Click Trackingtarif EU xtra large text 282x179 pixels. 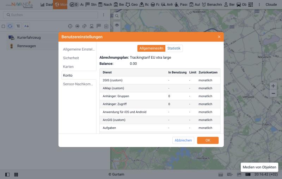click(x=151, y=57)
